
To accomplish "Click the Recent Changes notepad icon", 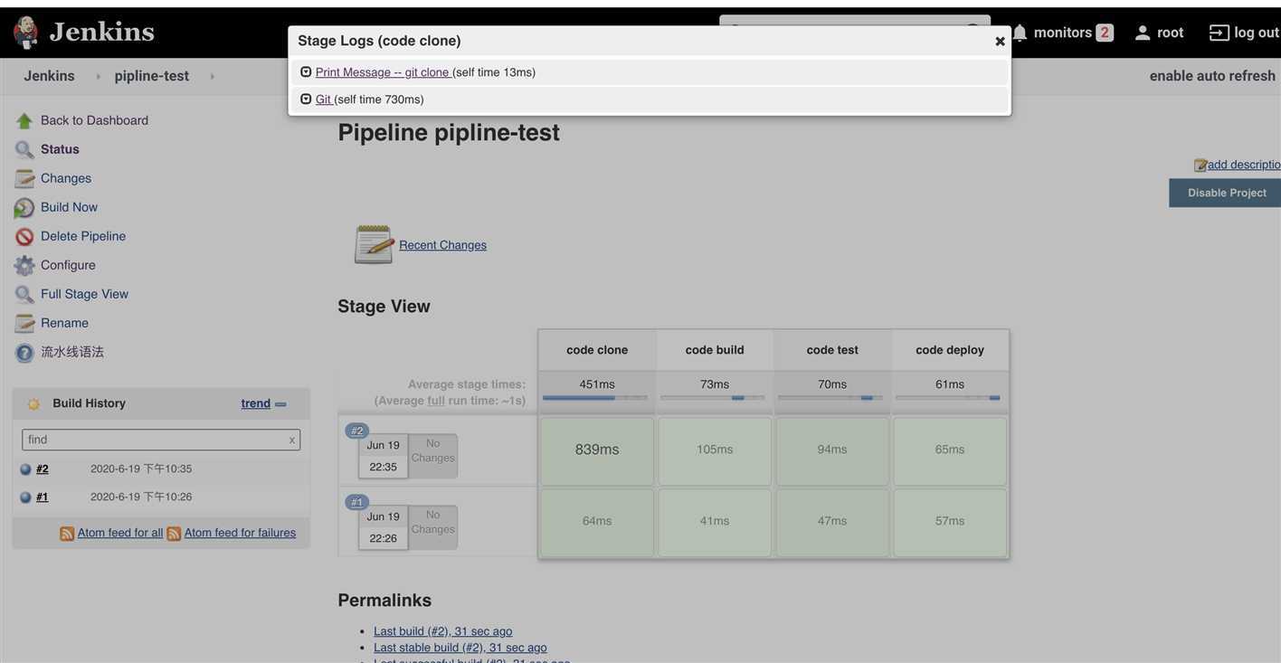I will click(374, 244).
